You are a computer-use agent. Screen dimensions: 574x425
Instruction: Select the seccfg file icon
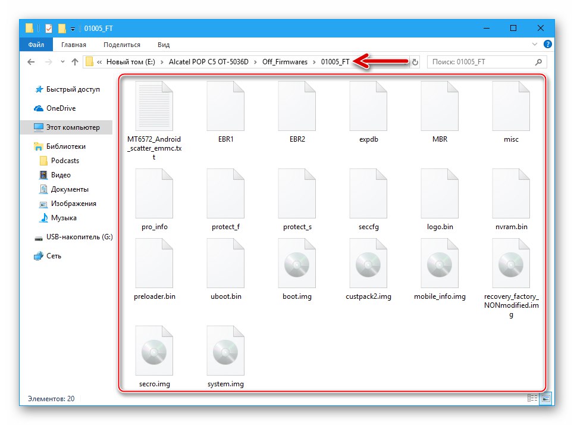click(x=368, y=193)
